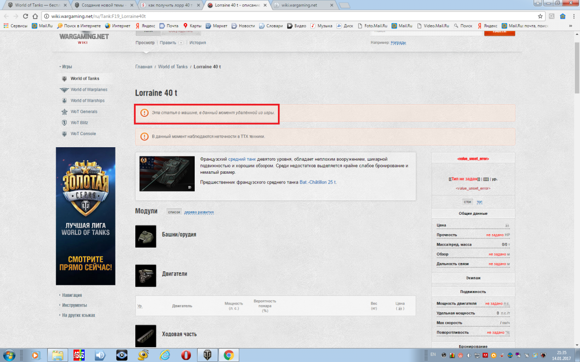Click the Lorraine 40 t tank thumbnail
The height and width of the screenshot is (362, 580).
click(x=167, y=174)
